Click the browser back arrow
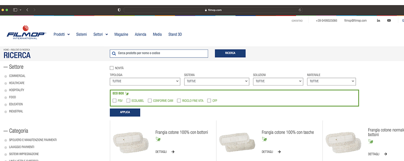404x161 pixels. 27,10
